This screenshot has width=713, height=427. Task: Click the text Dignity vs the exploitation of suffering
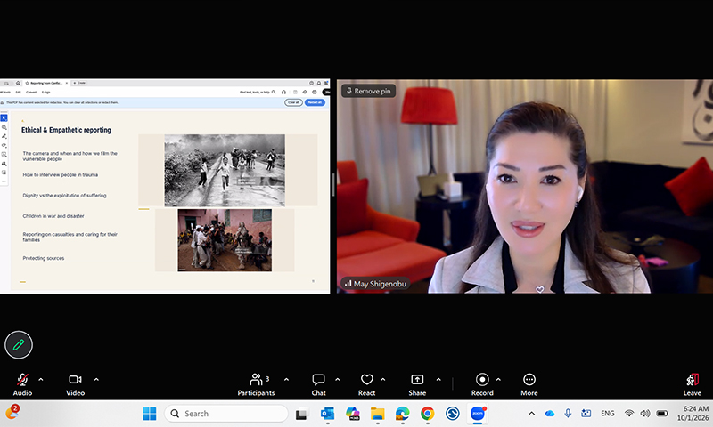pyautogui.click(x=64, y=196)
